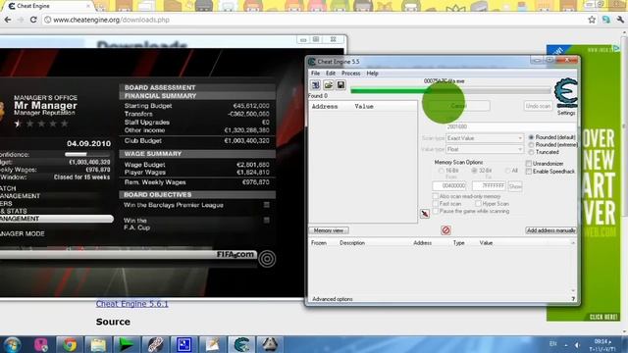
Task: Go back in the Chrome browser
Action: 8,20
